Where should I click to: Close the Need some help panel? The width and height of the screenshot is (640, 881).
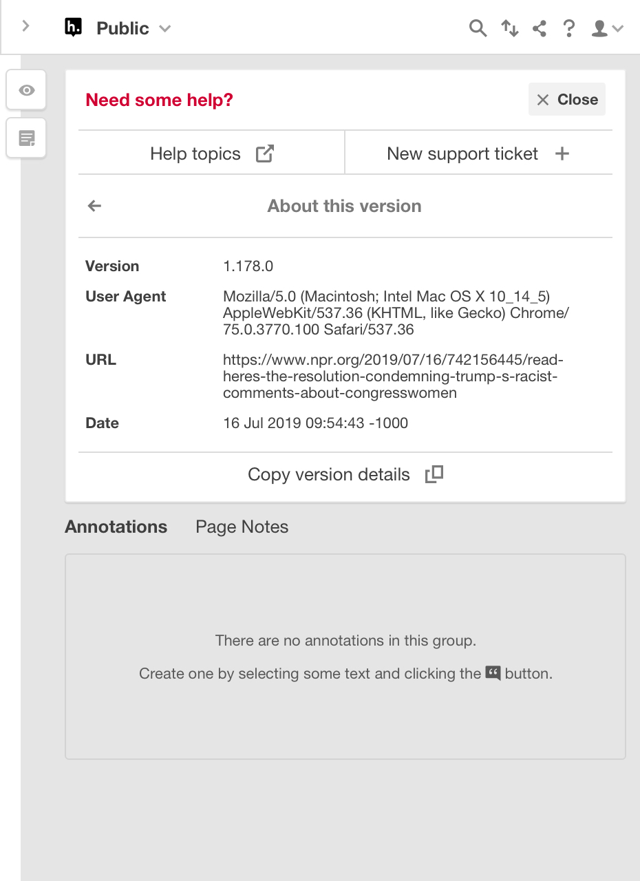point(566,99)
